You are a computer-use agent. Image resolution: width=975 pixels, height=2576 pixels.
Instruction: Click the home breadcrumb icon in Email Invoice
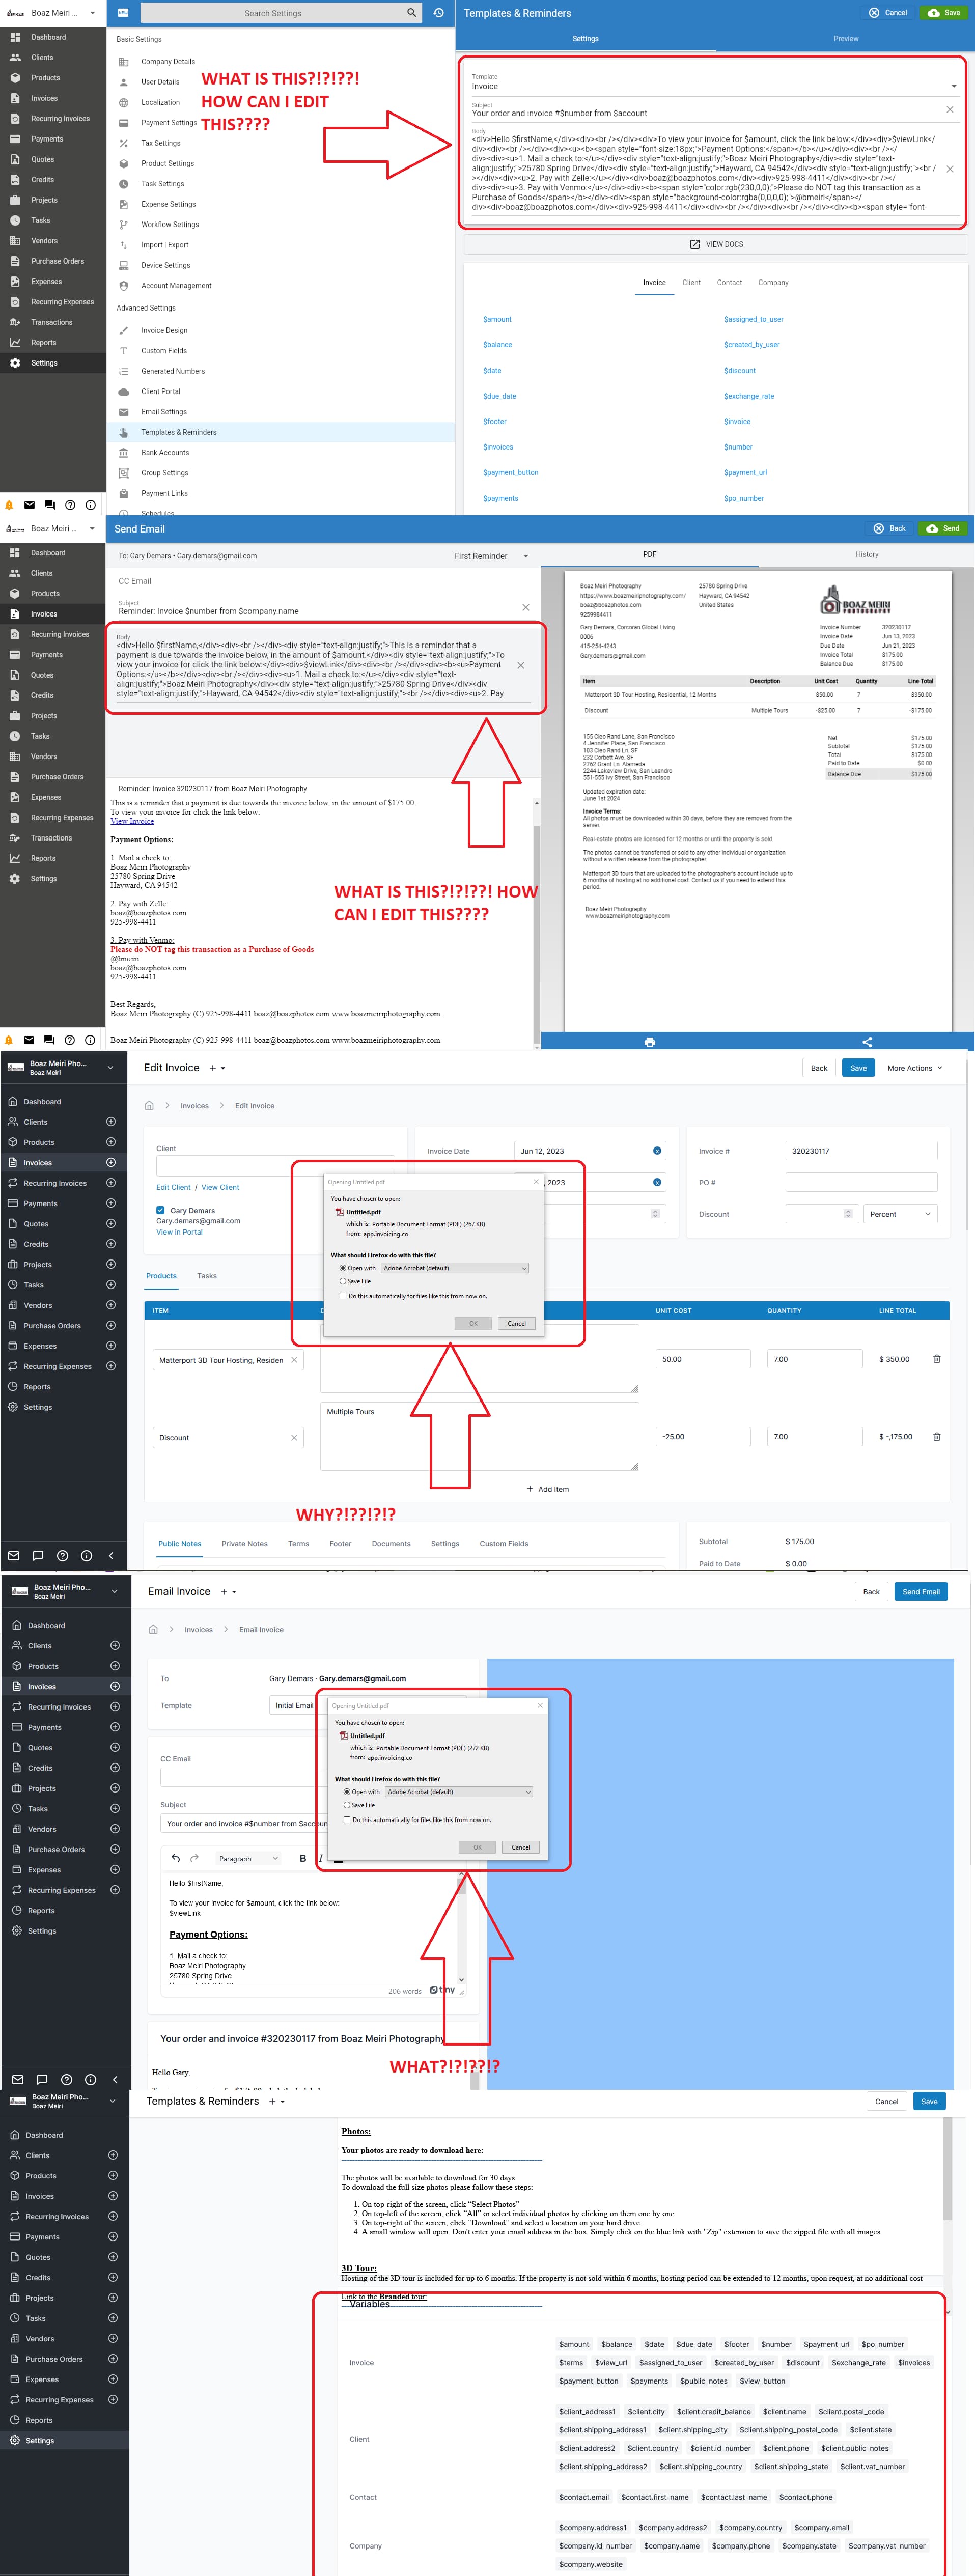pyautogui.click(x=153, y=1630)
